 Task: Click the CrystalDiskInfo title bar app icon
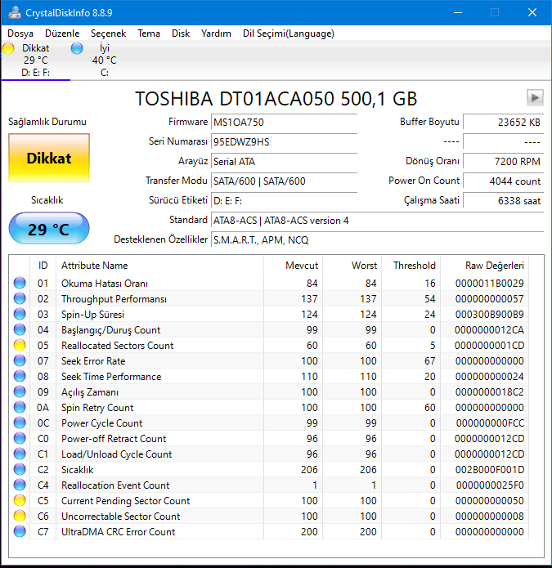15,12
